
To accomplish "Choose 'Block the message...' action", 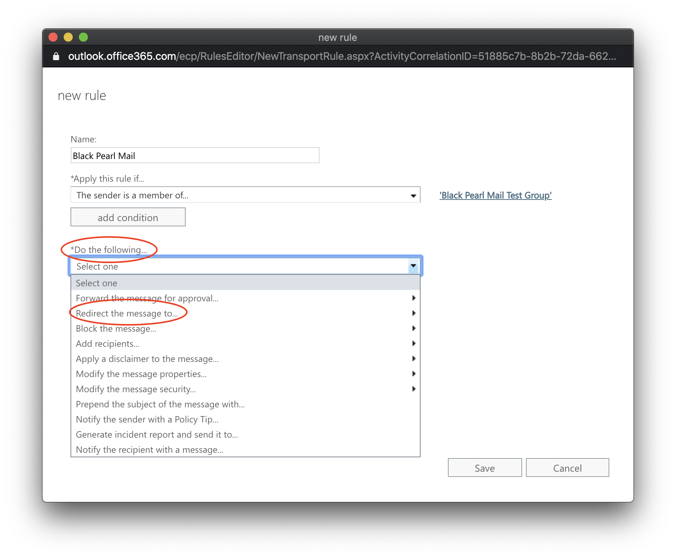I will 246,328.
